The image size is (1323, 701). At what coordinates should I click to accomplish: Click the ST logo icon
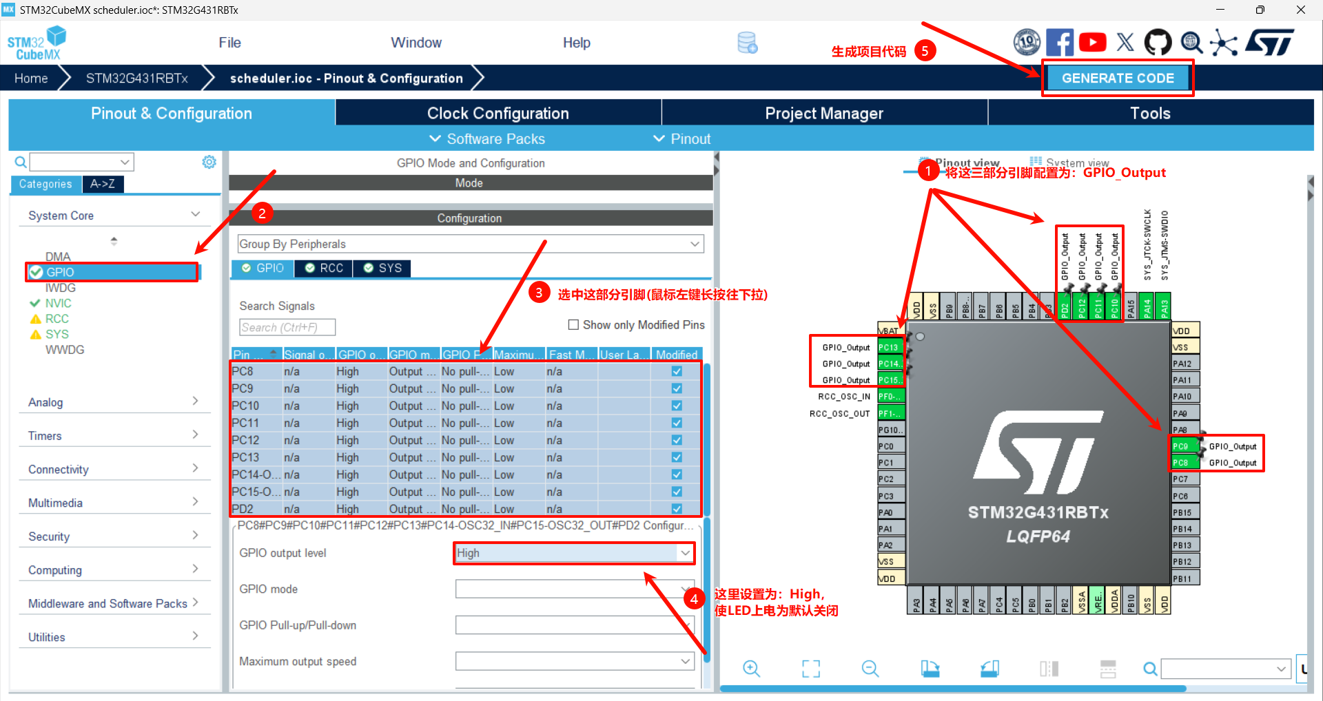(x=1270, y=43)
